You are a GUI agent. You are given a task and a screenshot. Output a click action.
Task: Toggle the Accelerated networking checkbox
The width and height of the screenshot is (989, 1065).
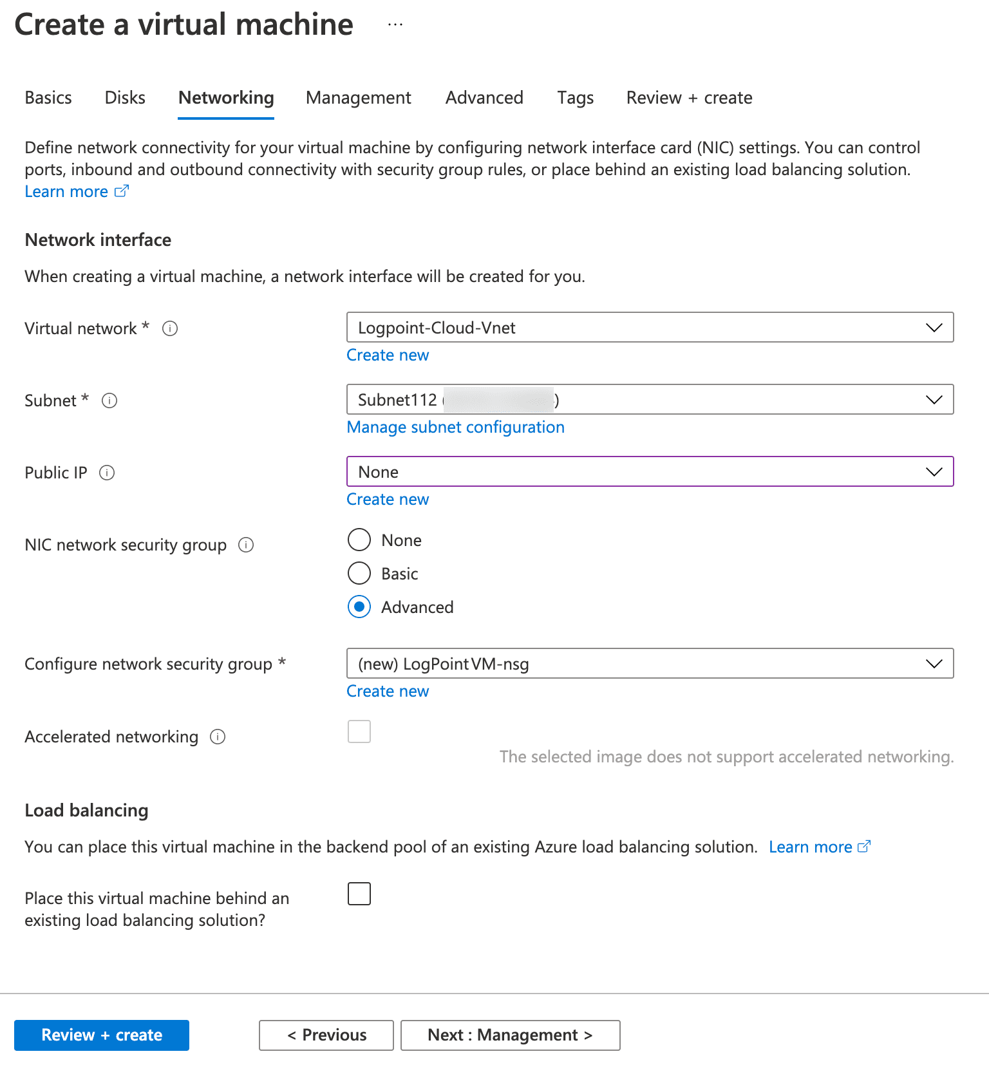tap(359, 731)
